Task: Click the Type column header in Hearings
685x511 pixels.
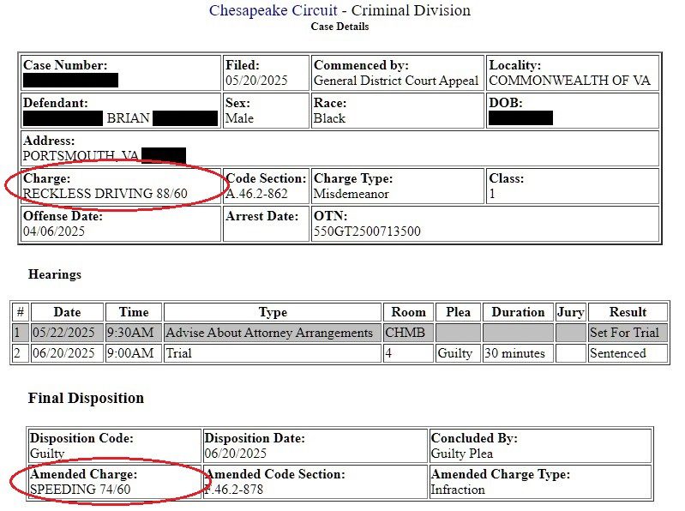Action: pos(272,312)
